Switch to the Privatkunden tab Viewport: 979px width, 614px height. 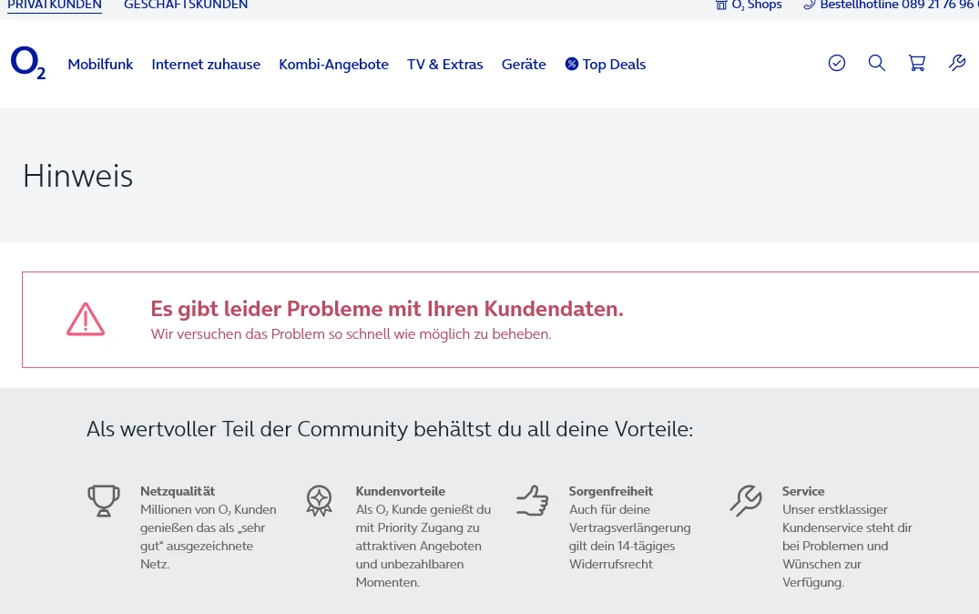click(55, 5)
